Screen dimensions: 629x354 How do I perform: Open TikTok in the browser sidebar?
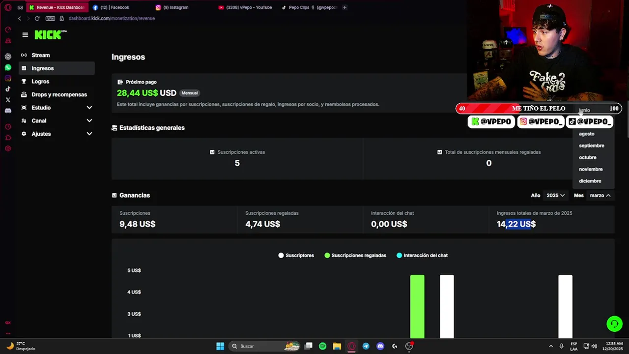(8, 89)
